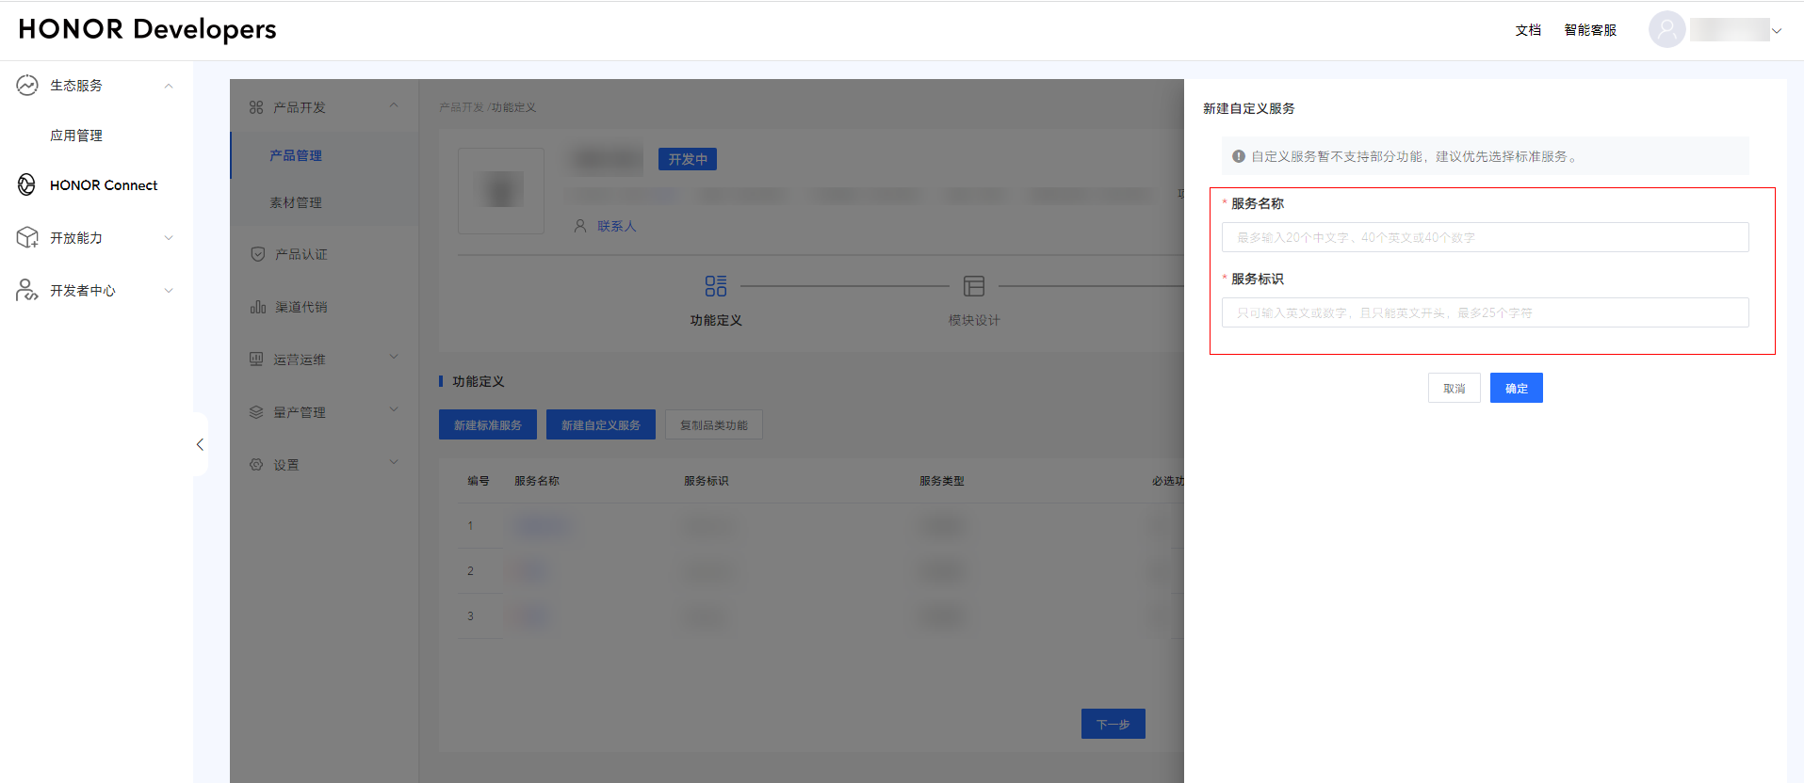Click the 生态服务 icon in sidebar
Screen dimensions: 1804x783
pyautogui.click(x=27, y=86)
